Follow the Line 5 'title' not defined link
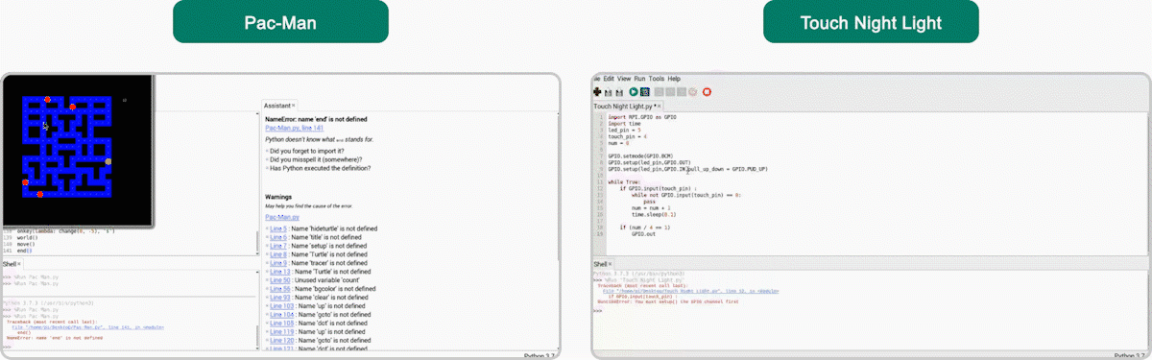 (x=278, y=237)
